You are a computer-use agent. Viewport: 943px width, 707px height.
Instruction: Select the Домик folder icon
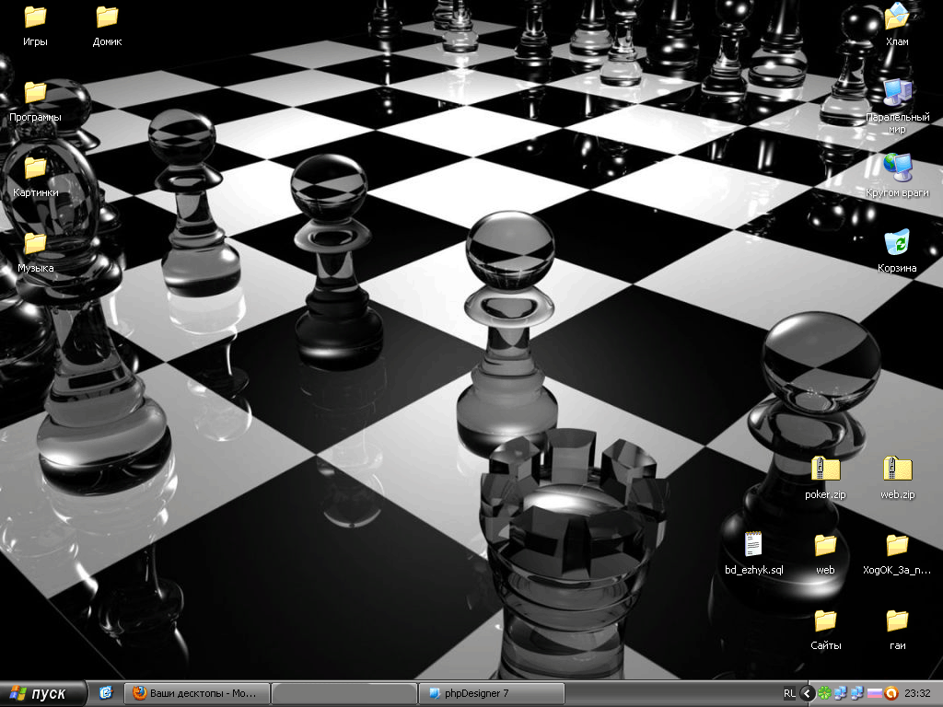107,17
